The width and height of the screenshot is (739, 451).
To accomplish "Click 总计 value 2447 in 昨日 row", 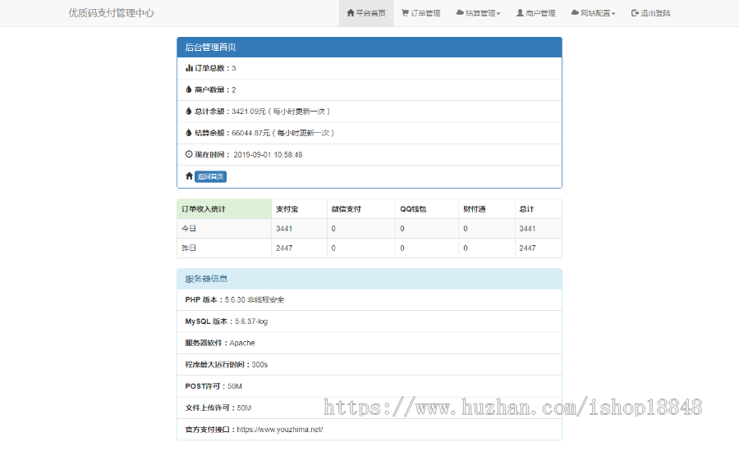I will (527, 248).
